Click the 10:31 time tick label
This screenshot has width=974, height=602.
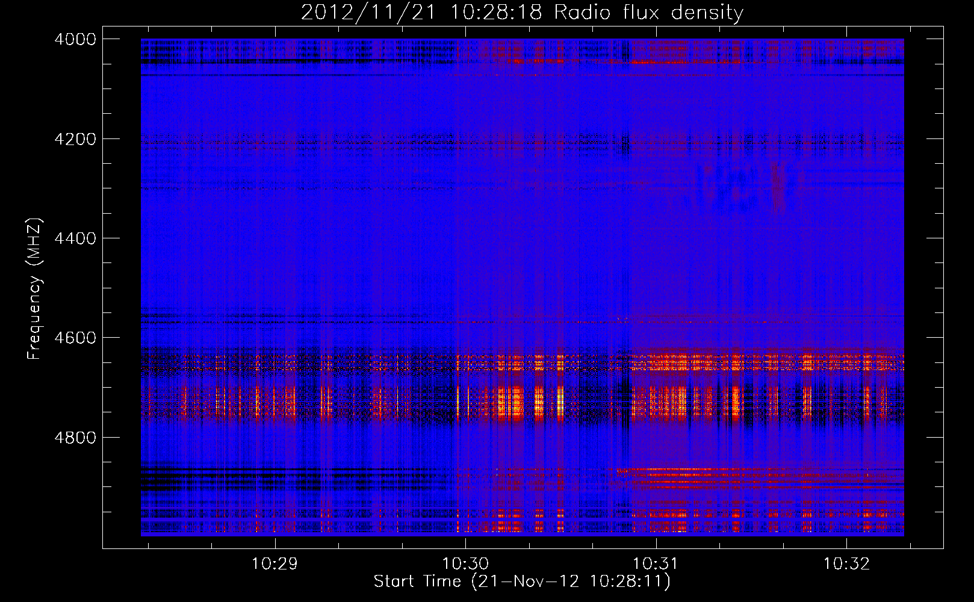click(x=656, y=564)
